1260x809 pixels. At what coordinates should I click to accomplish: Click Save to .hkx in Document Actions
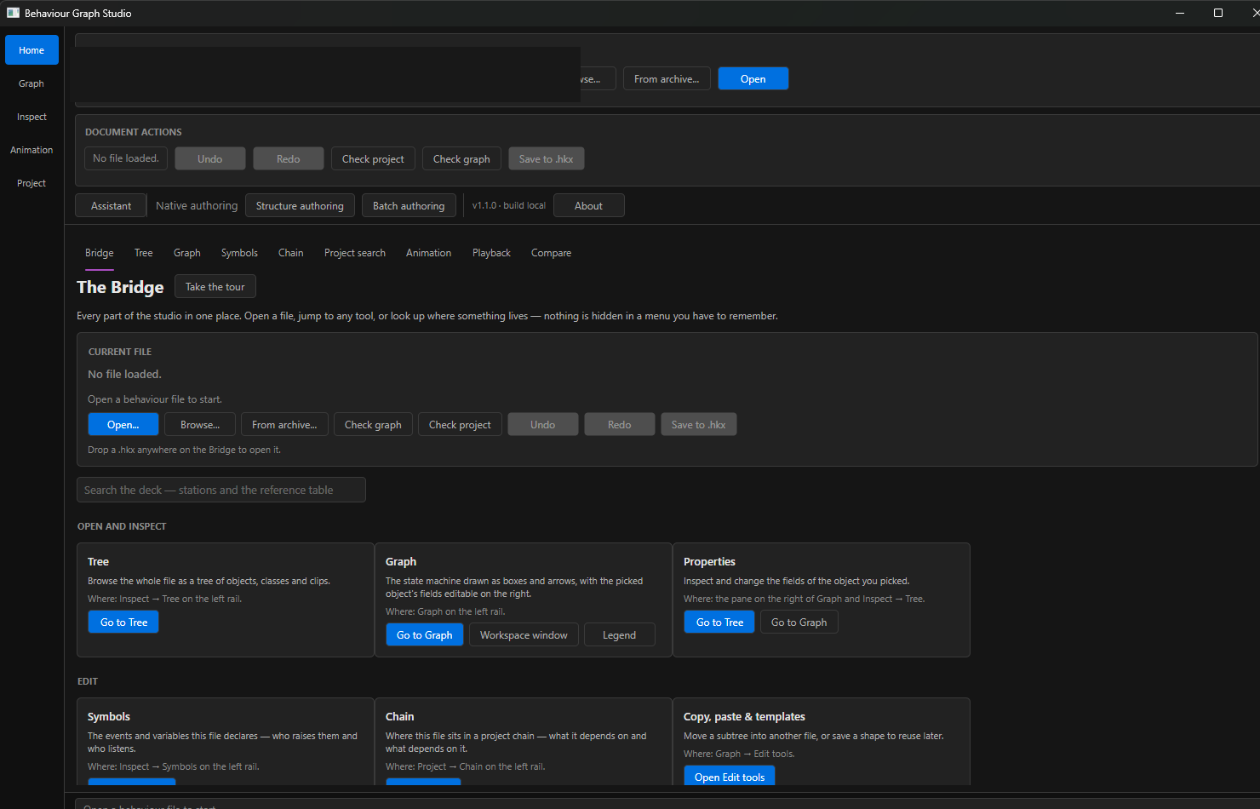547,159
